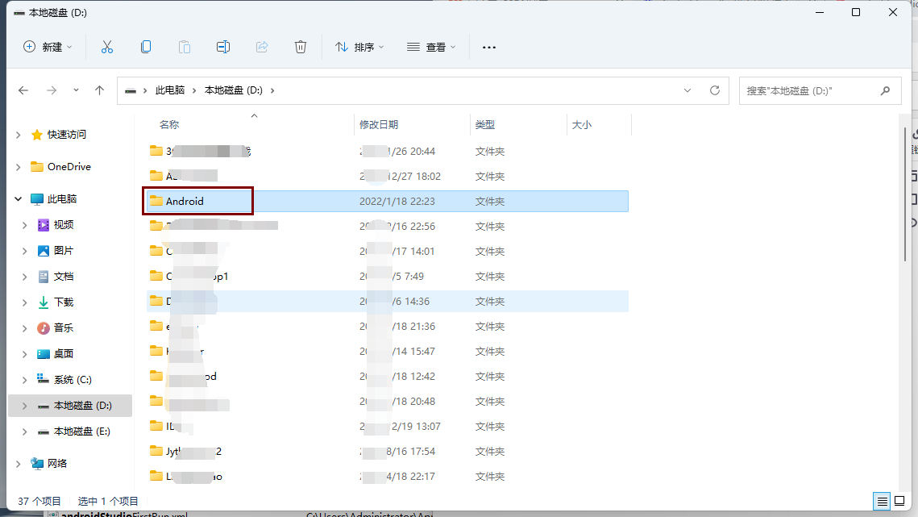Select folder modified at 13:07
The height and width of the screenshot is (517, 918).
click(x=388, y=426)
